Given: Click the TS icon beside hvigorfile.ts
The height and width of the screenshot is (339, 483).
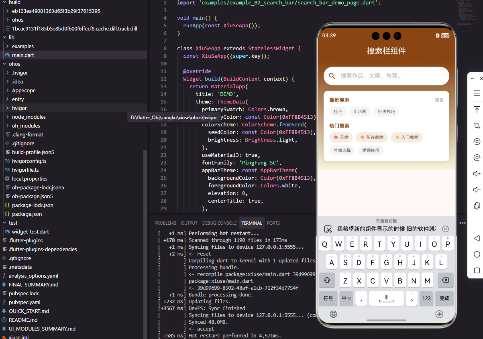Looking at the screenshot, I should (x=7, y=170).
